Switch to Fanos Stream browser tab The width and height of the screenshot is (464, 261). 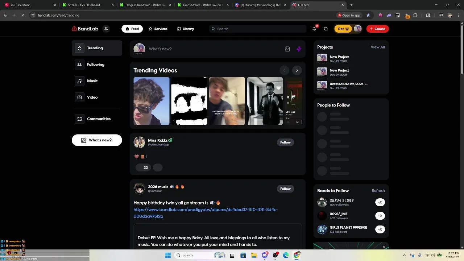(203, 5)
